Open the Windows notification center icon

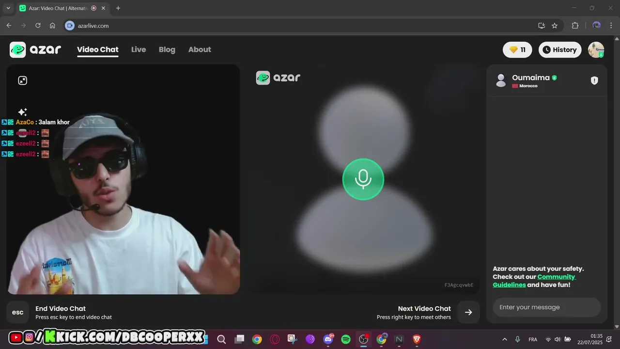609,339
